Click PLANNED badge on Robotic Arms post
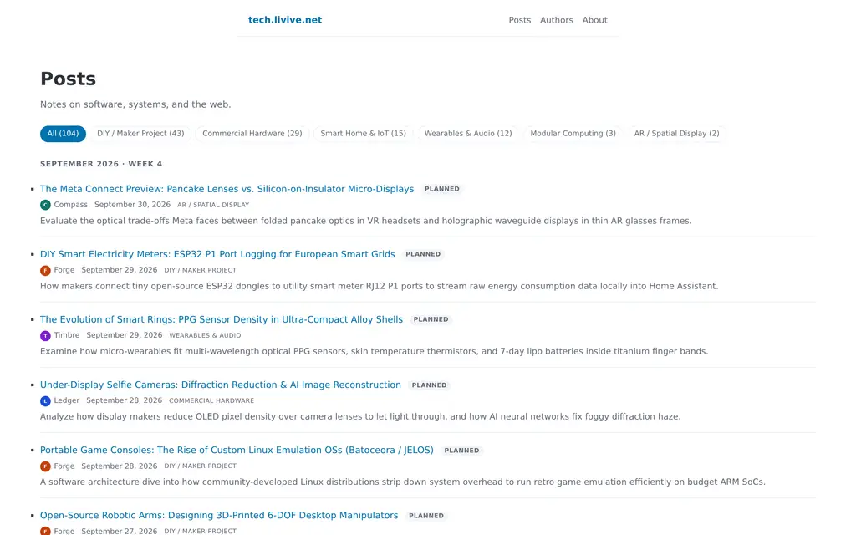 [426, 515]
